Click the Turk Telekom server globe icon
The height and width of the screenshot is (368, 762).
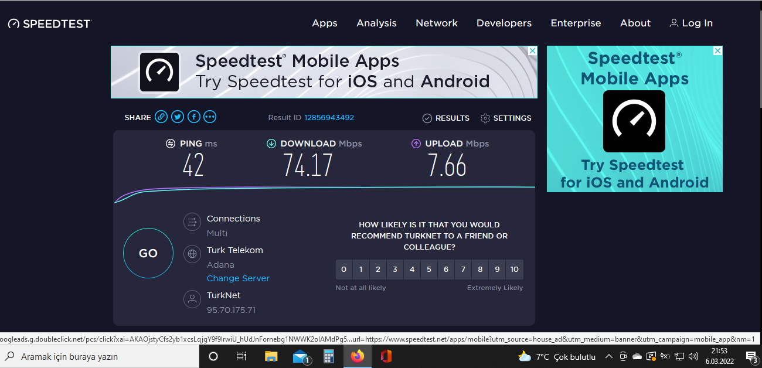point(192,254)
